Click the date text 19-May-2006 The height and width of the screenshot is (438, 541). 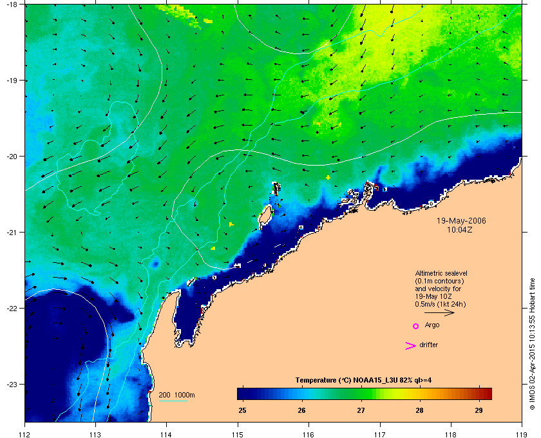click(x=461, y=221)
